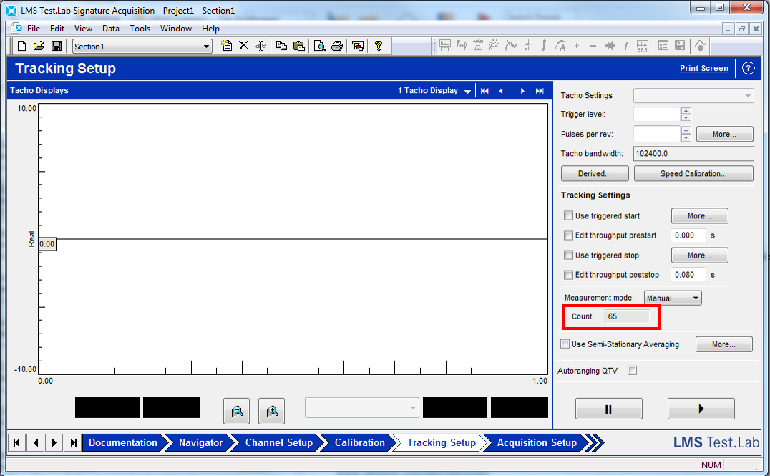Expand the '1 Tacho Display' dropdown
770x476 pixels.
pos(467,92)
